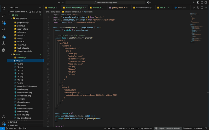
Task: Click the open changes compare icon
Action: 198,8
